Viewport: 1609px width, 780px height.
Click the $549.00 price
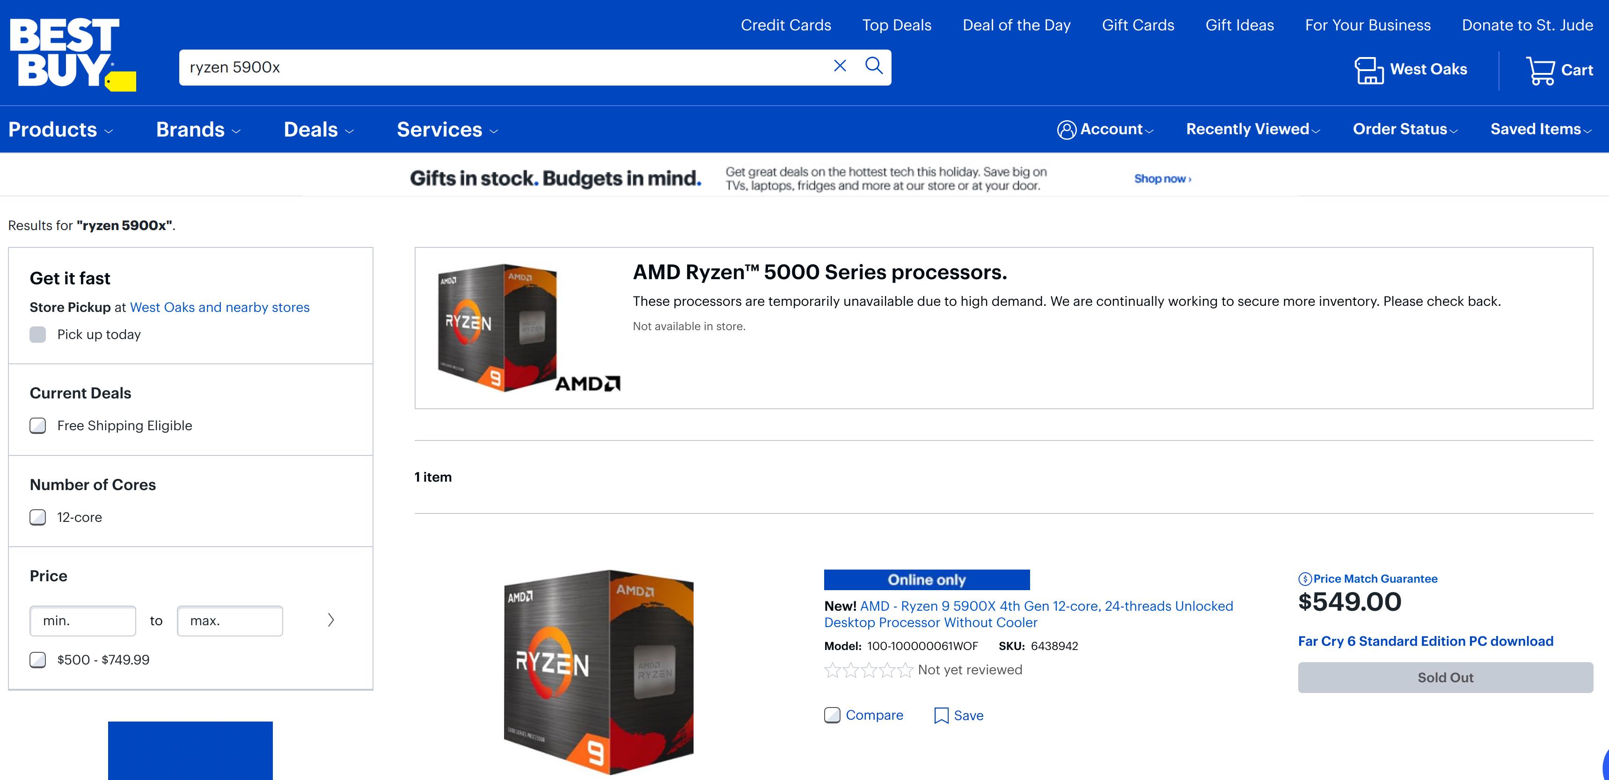click(x=1349, y=602)
